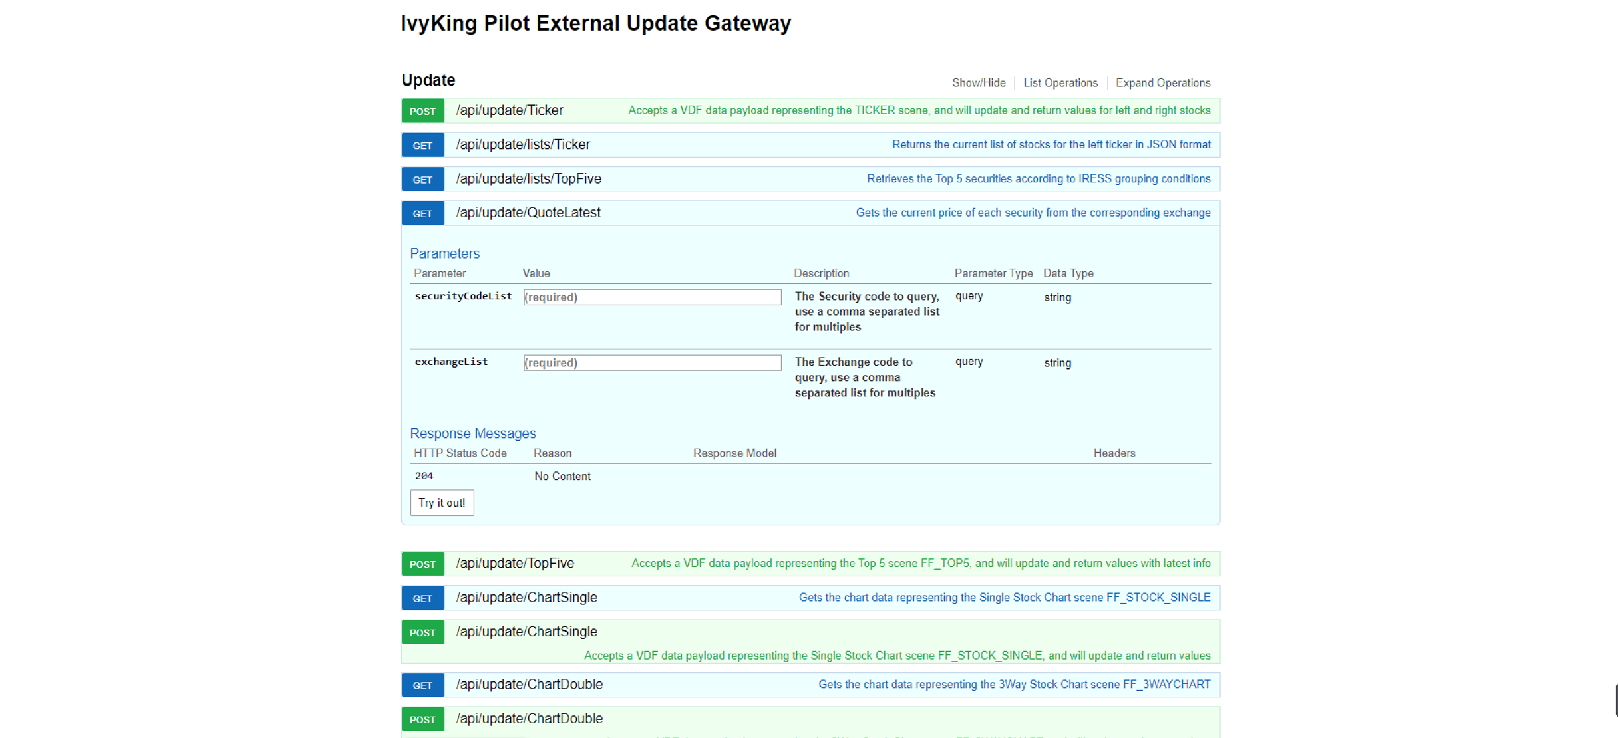Toggle the List Operations view

coord(1060,82)
